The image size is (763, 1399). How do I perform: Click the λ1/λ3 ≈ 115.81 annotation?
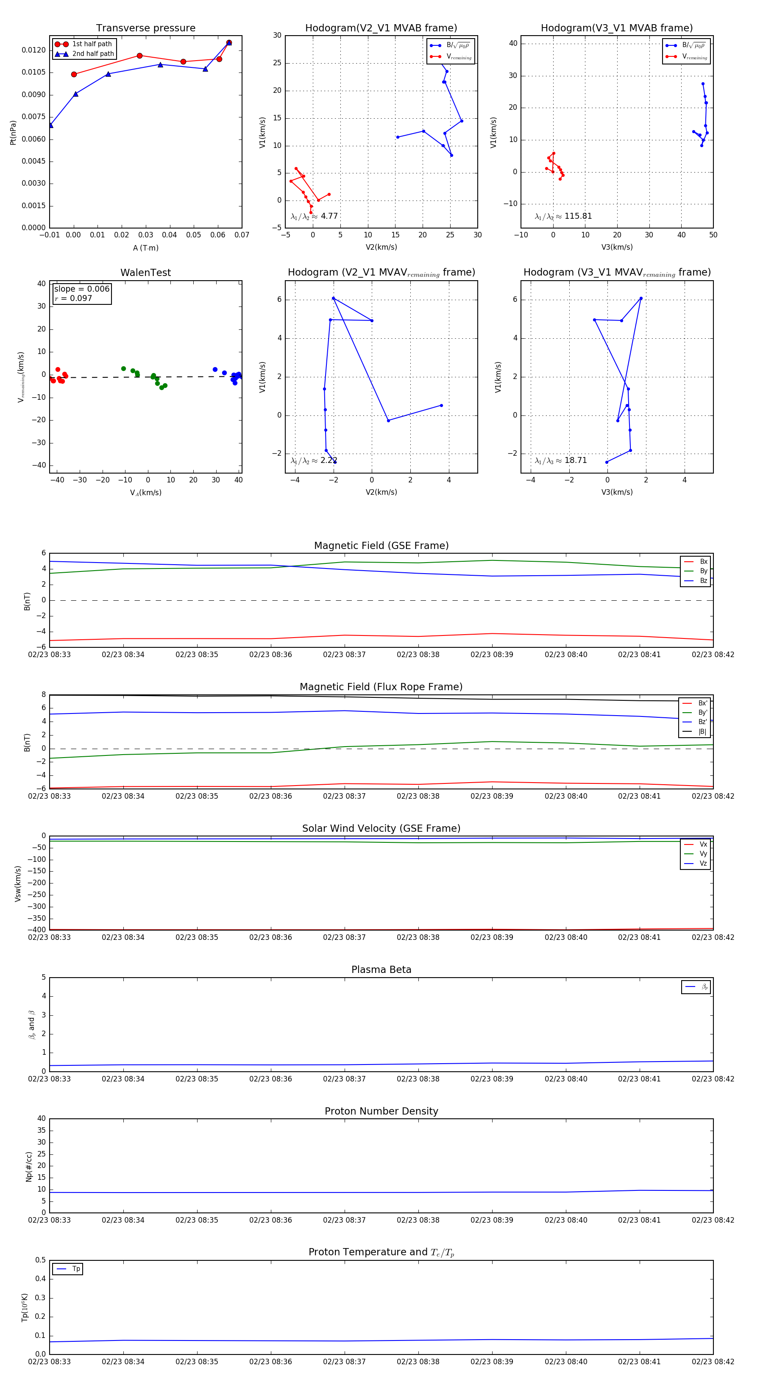tap(563, 216)
